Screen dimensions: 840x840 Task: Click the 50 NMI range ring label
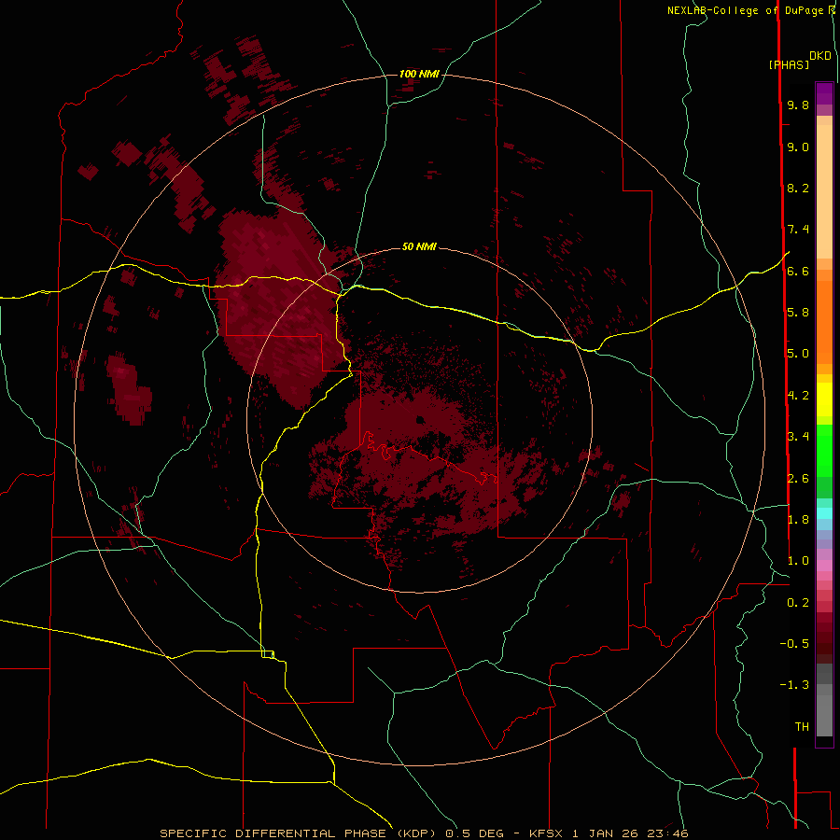[419, 247]
